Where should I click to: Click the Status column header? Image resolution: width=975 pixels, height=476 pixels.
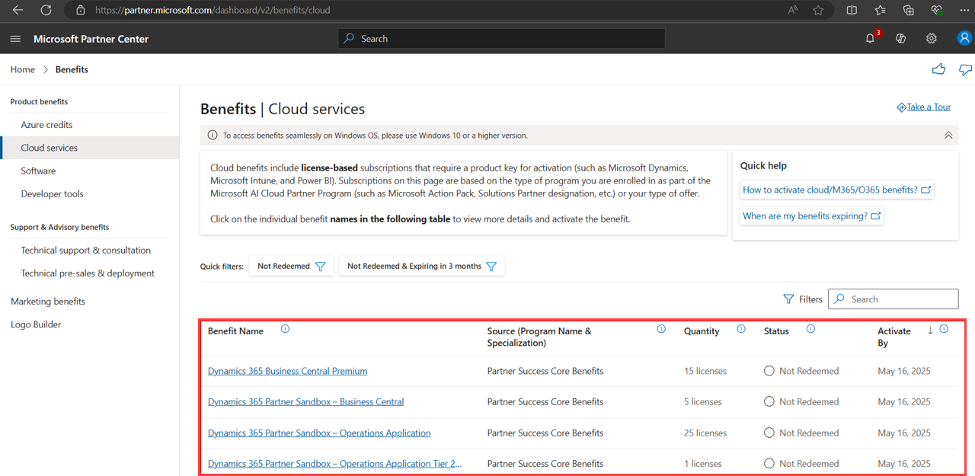pos(776,331)
